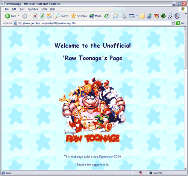188x176 pixels.
Task: Open the View menu
Action: pyautogui.click(x=22, y=9)
